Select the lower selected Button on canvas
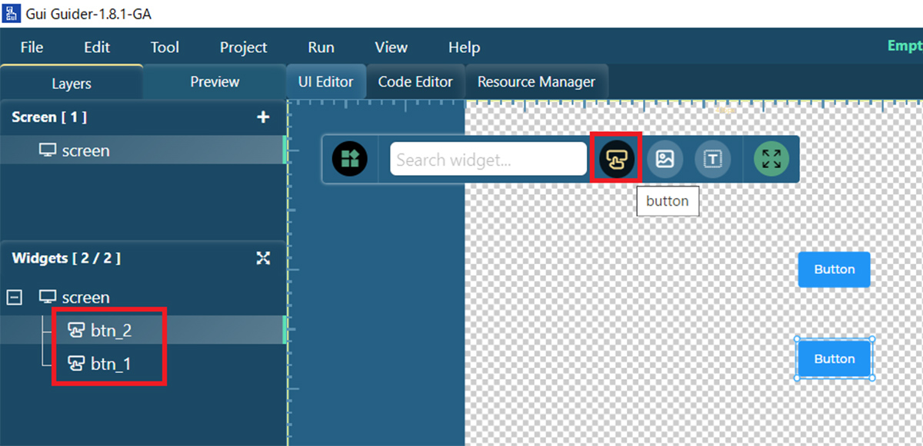 pyautogui.click(x=834, y=358)
